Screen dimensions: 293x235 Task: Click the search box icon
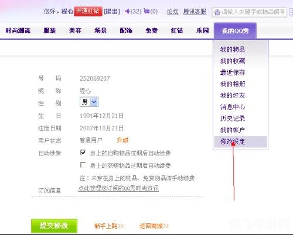[217, 12]
